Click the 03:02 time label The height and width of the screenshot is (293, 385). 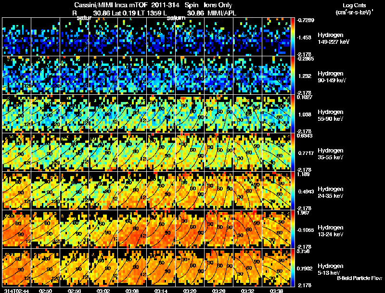[x=103, y=291]
